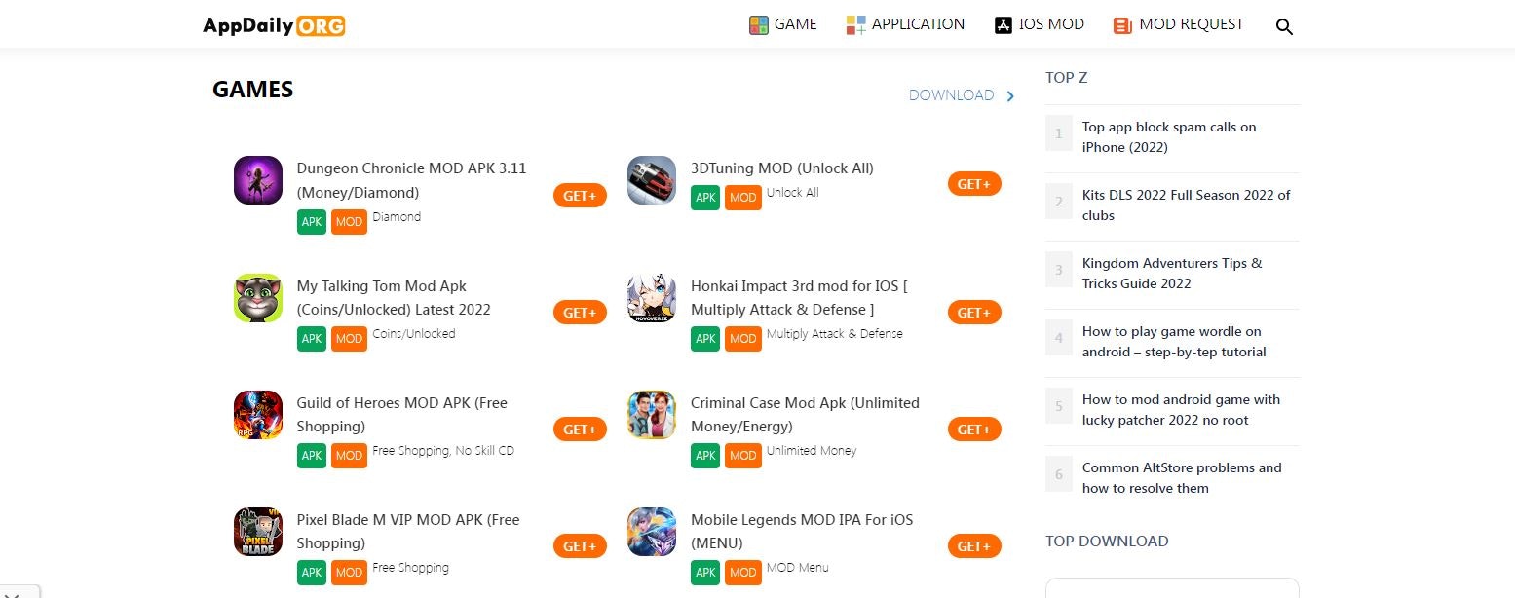Click GET+ for Mobile Legends MOD IPA
This screenshot has width=1515, height=598.
tap(974, 546)
